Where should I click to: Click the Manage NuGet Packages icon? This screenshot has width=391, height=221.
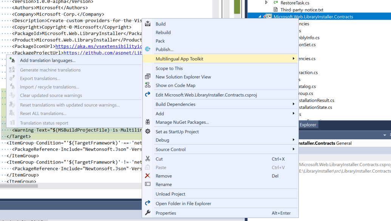(x=148, y=122)
